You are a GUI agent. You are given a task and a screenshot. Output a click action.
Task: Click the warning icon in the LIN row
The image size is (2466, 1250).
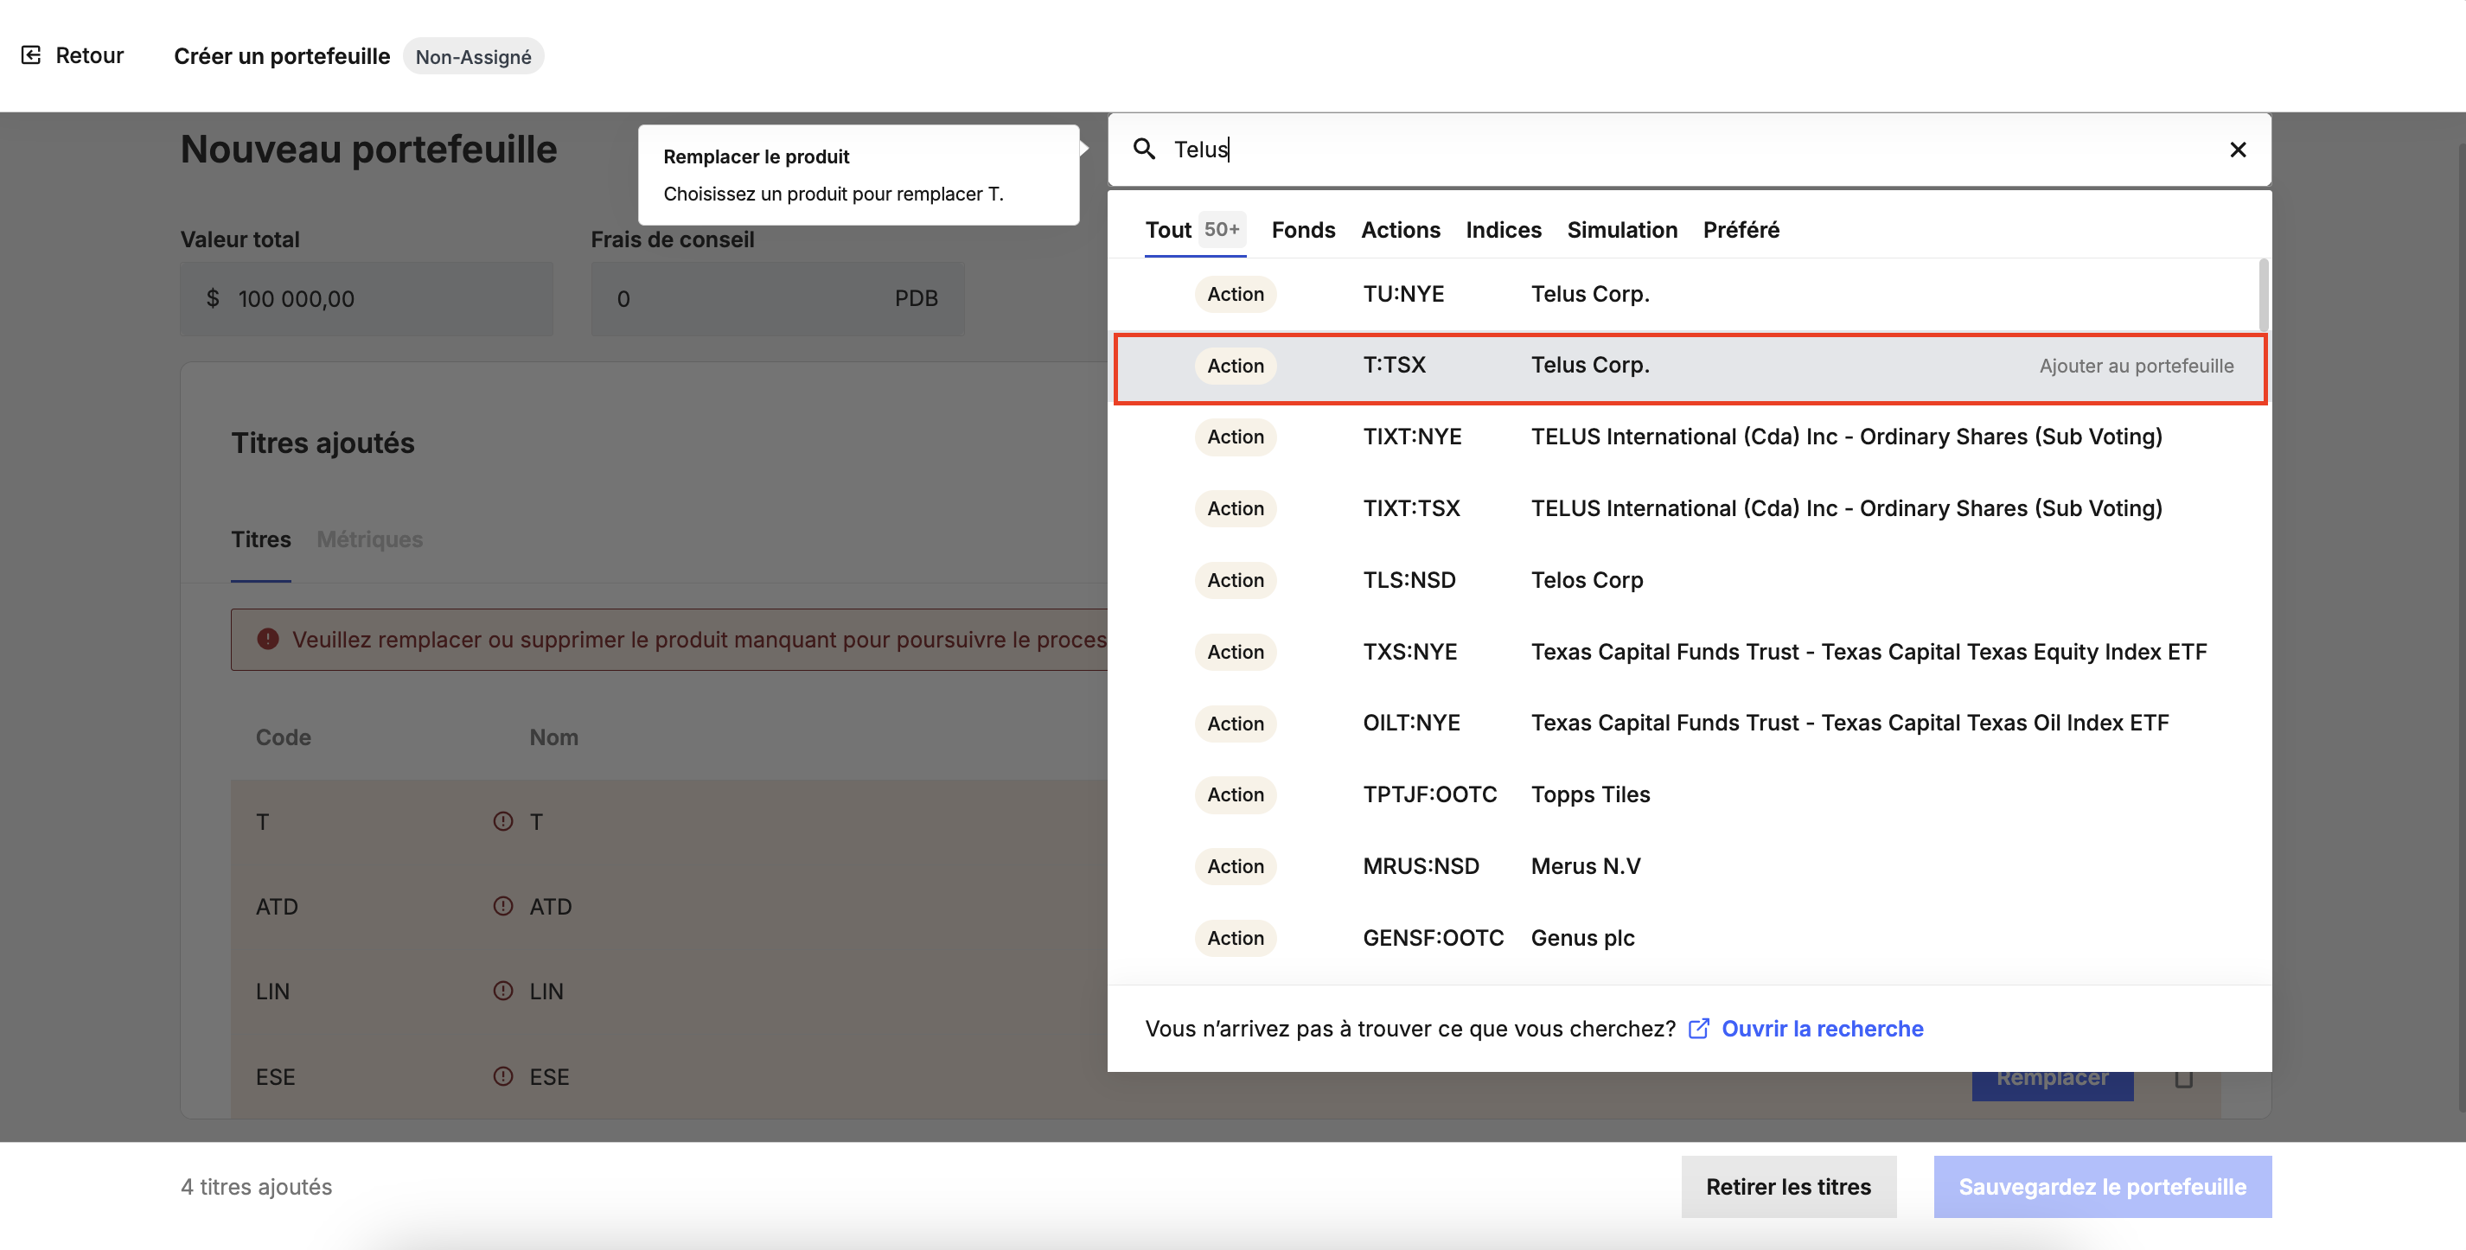(x=502, y=991)
